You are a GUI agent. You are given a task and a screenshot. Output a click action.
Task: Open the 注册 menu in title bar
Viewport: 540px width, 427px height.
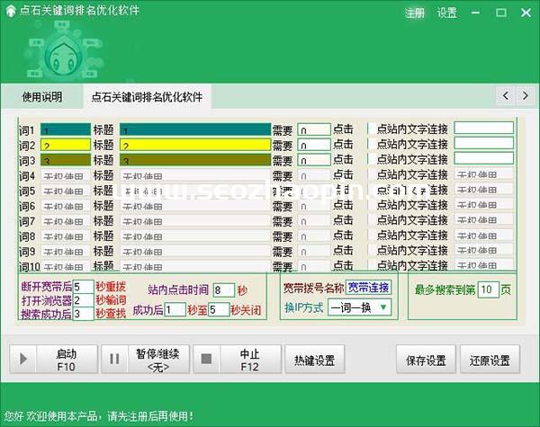415,13
